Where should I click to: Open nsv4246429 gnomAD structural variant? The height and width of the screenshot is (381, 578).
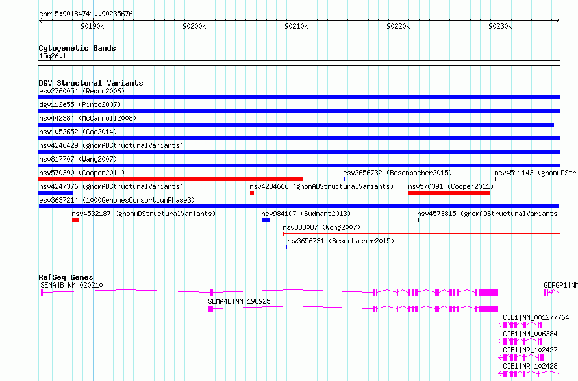(299, 152)
